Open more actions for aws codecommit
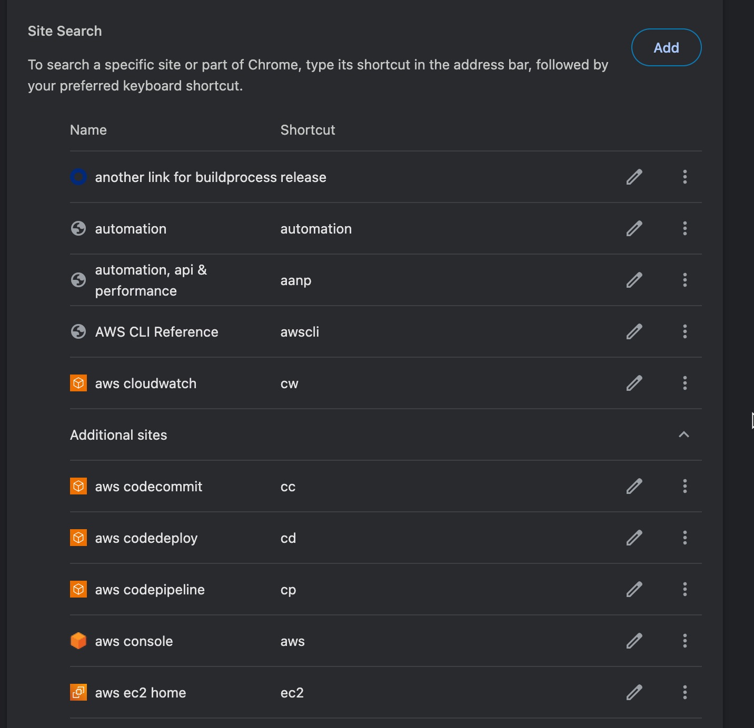Screen dimensions: 754x728 [684, 486]
